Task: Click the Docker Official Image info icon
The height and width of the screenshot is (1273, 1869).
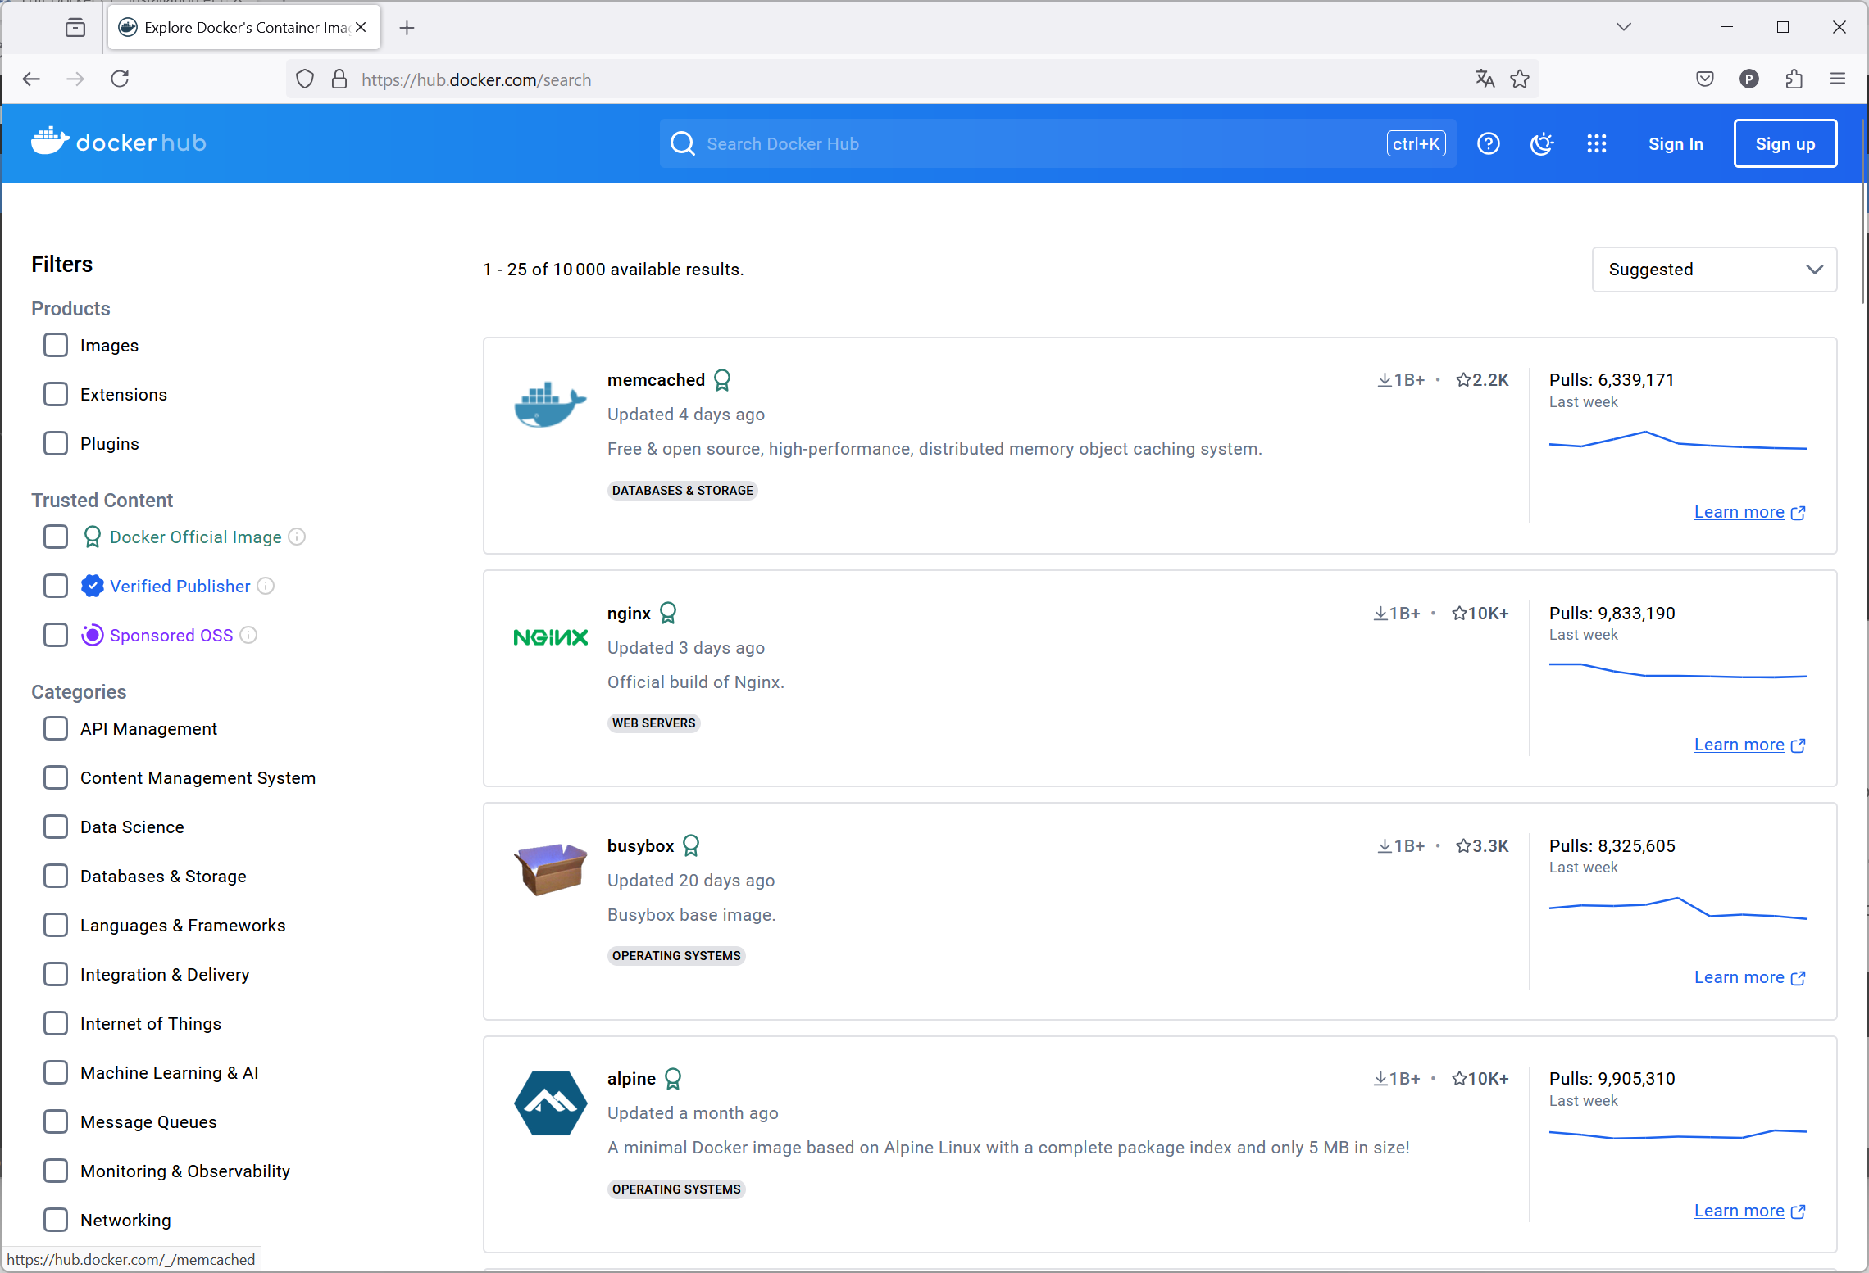Action: 298,537
